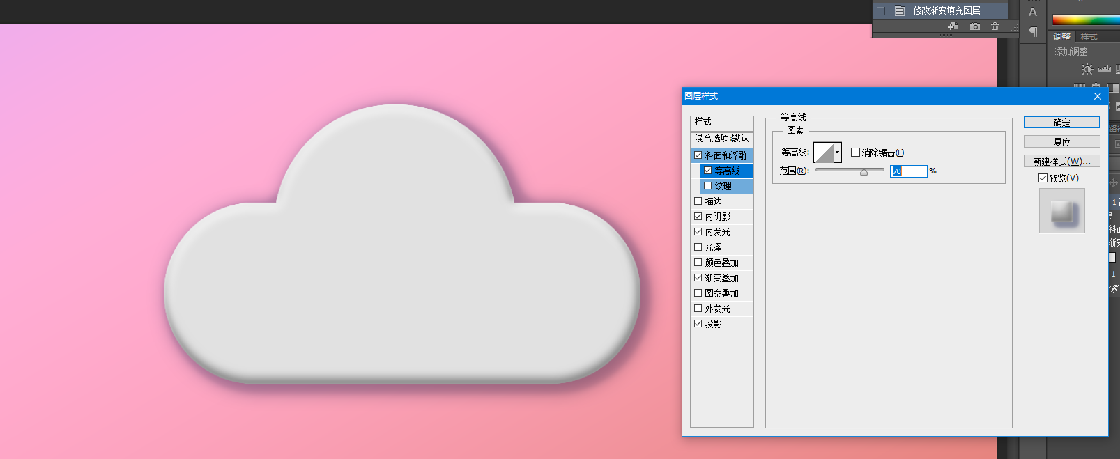This screenshot has width=1120, height=459.
Task: Select the 修改渐变填充图层 history state
Action: click(940, 10)
